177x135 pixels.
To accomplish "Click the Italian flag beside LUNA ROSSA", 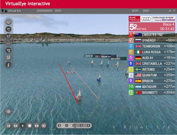I will 138,52.
